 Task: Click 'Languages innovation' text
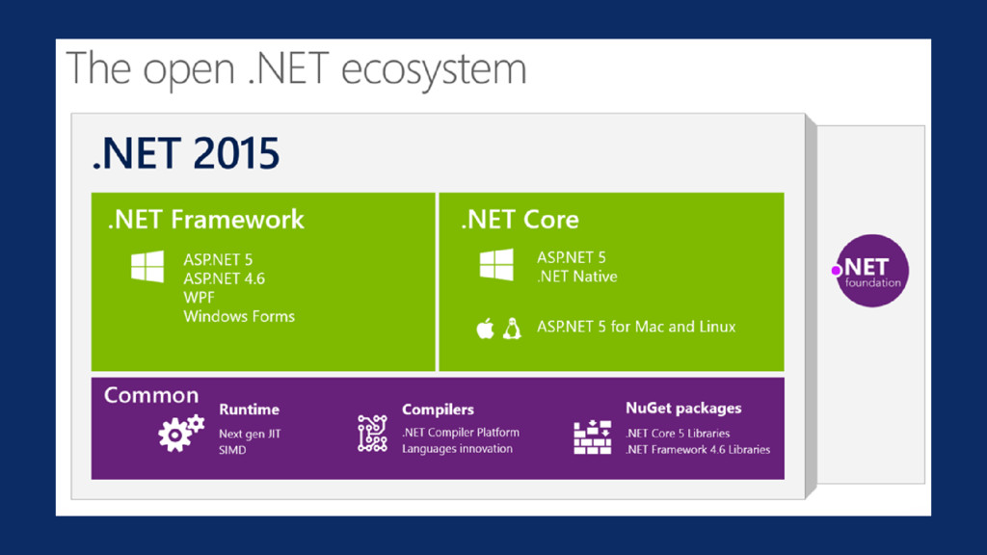[x=457, y=449]
